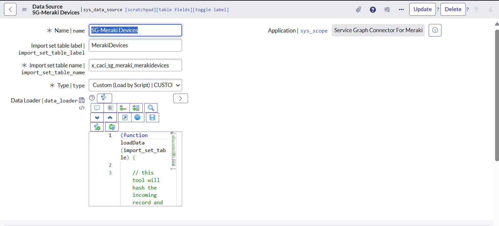Toggle the raw code view with </> icon
This screenshot has width=499, height=226.
pyautogui.click(x=81, y=108)
